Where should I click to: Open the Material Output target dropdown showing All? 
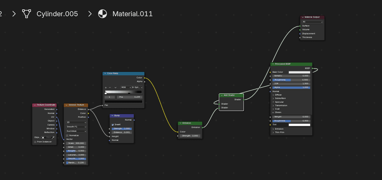click(312, 22)
